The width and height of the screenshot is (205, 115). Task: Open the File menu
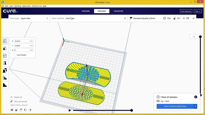pos(3,6)
